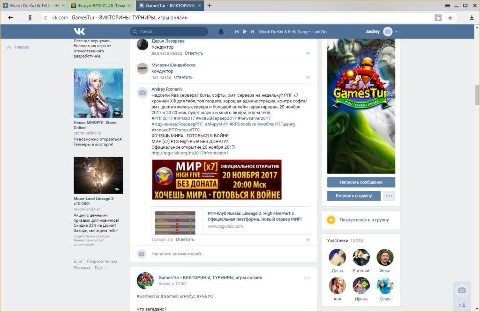Open member Ирина's avatar
This screenshot has width=480, height=312.
pos(361,285)
